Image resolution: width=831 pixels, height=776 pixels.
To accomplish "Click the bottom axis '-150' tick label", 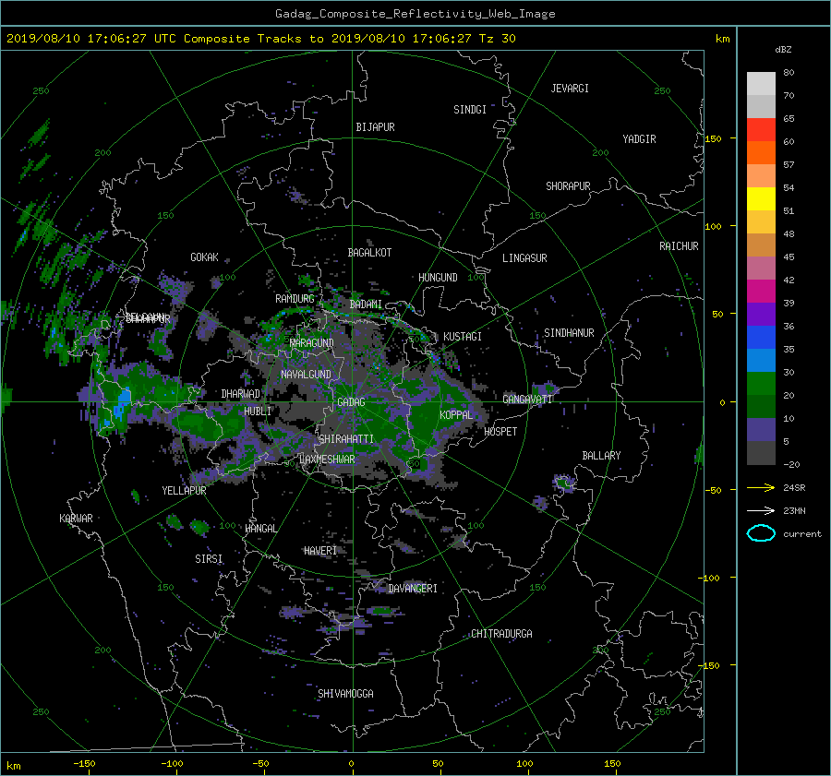I will click(x=84, y=764).
